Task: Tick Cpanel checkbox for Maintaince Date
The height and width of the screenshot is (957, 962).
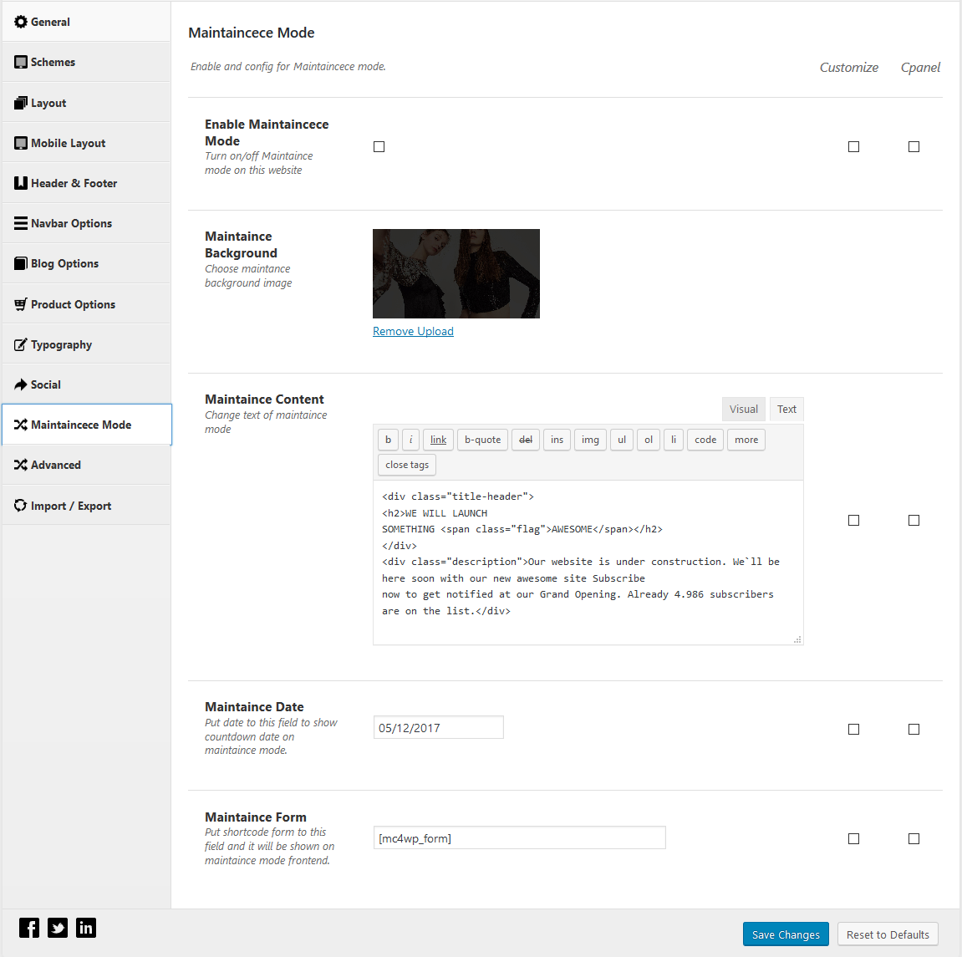Action: [914, 729]
